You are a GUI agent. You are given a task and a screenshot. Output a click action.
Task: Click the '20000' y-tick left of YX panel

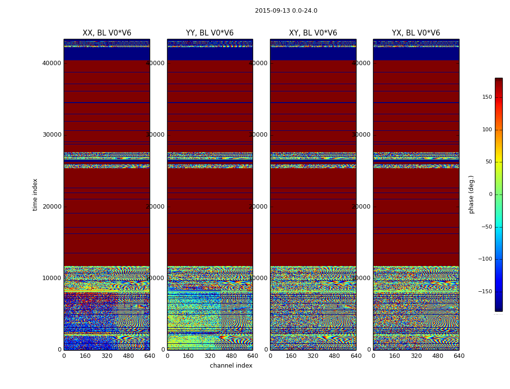click(361, 206)
